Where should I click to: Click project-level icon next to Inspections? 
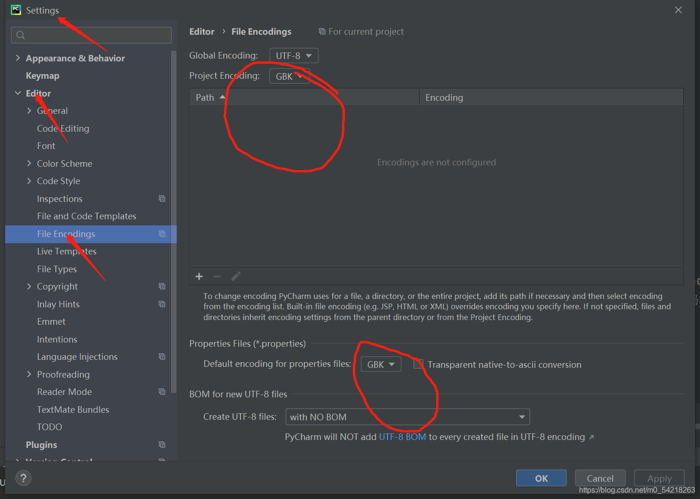pos(162,199)
